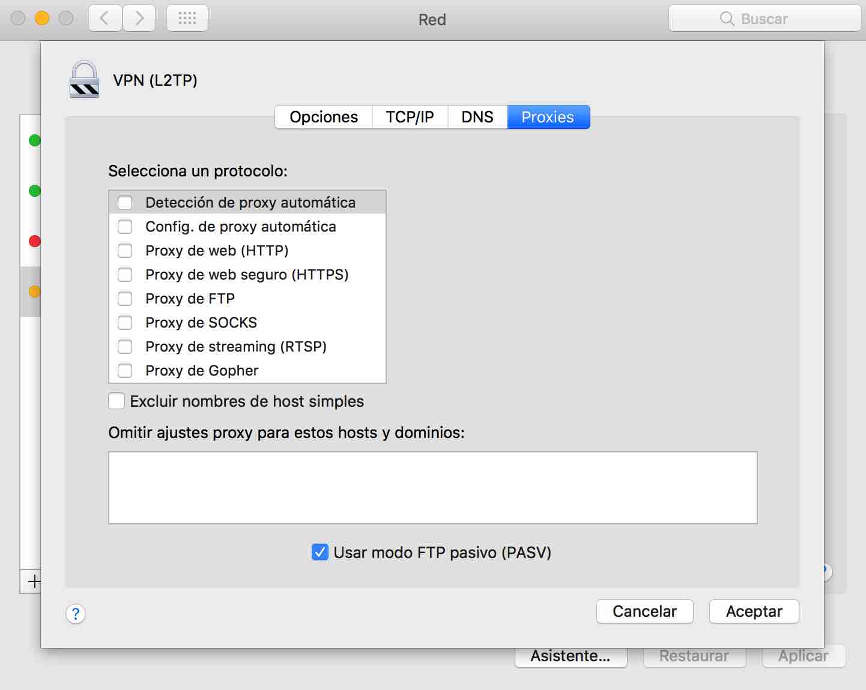Click the forward navigation arrow

point(139,19)
